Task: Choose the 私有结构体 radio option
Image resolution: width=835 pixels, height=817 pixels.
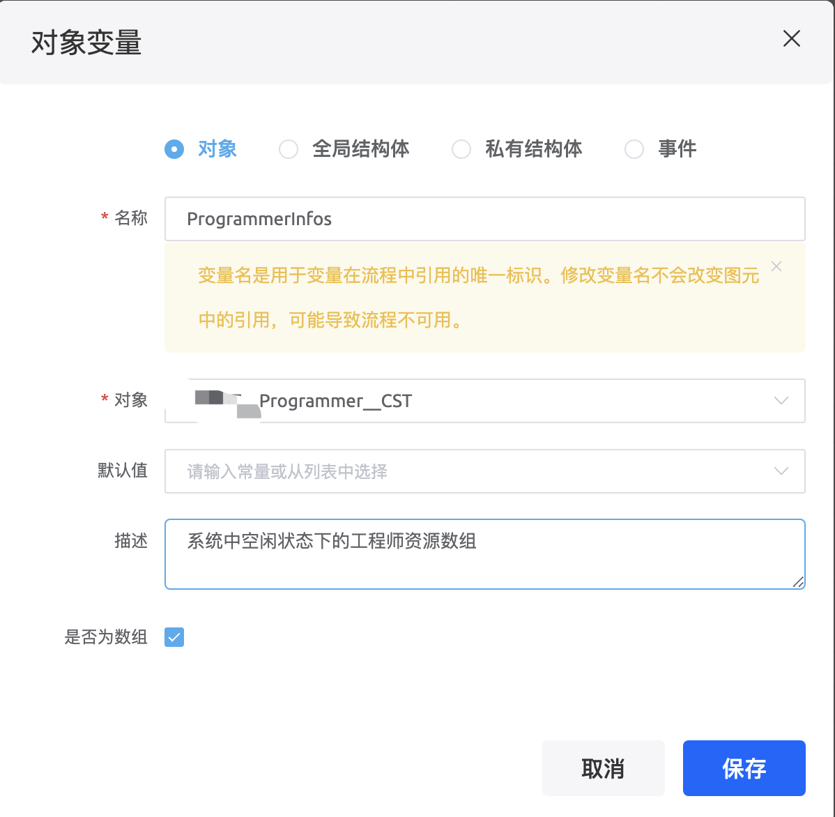Action: click(461, 149)
